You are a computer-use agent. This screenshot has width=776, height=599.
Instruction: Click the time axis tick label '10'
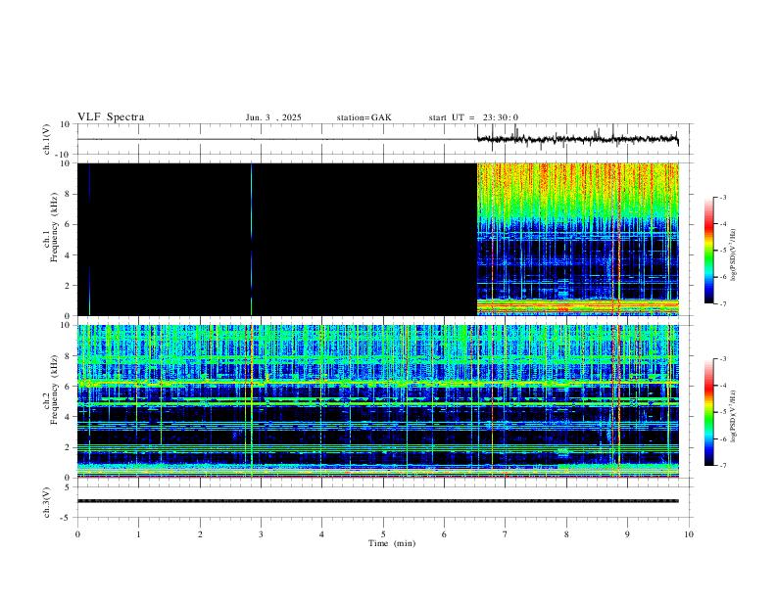pos(689,534)
